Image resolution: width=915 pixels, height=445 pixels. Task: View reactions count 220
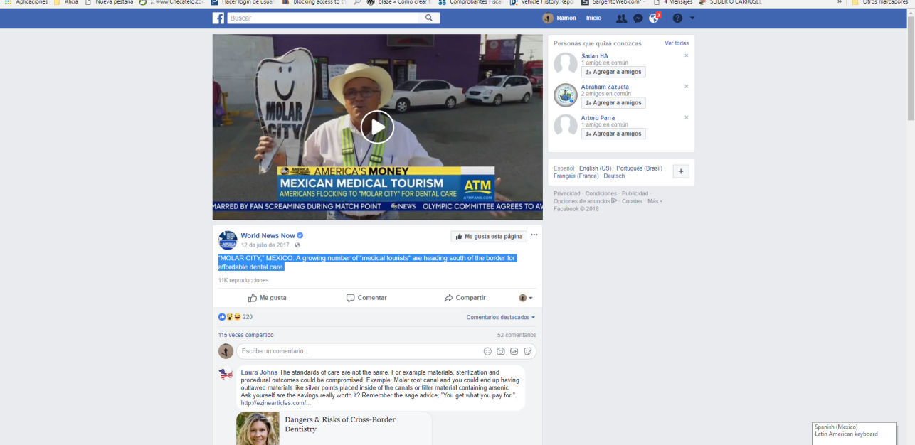[248, 317]
